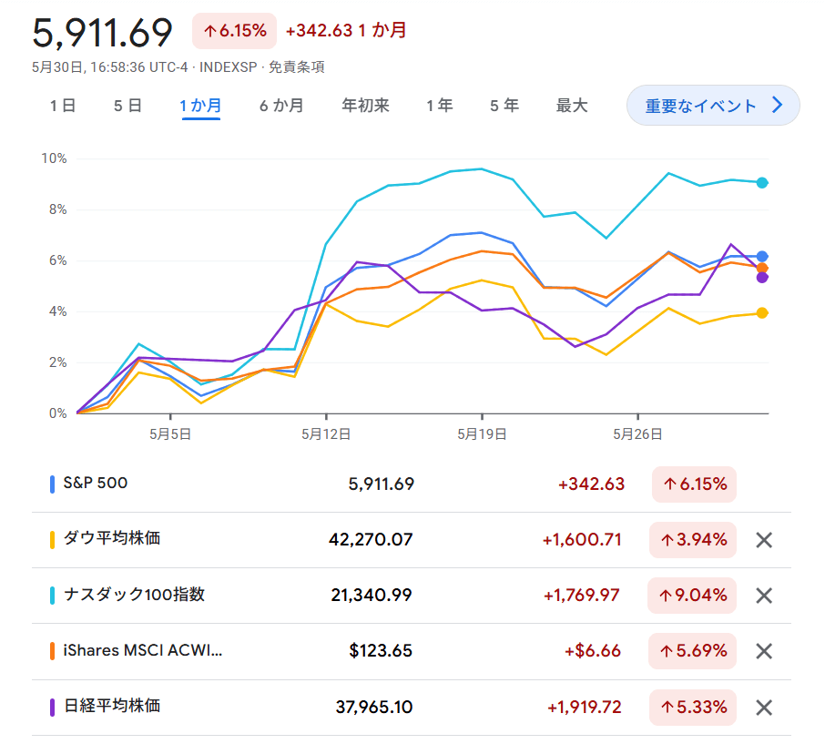Click the orange iShares MSCI ACWI swatch
Screen dimensions: 825x744
click(52, 651)
